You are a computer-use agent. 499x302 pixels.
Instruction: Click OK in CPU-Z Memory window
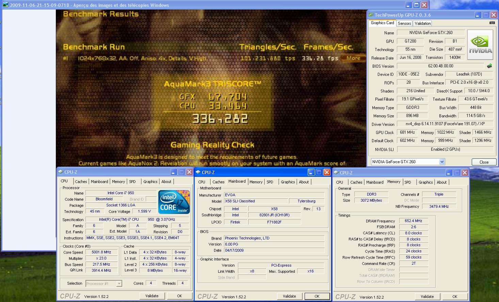455,297
